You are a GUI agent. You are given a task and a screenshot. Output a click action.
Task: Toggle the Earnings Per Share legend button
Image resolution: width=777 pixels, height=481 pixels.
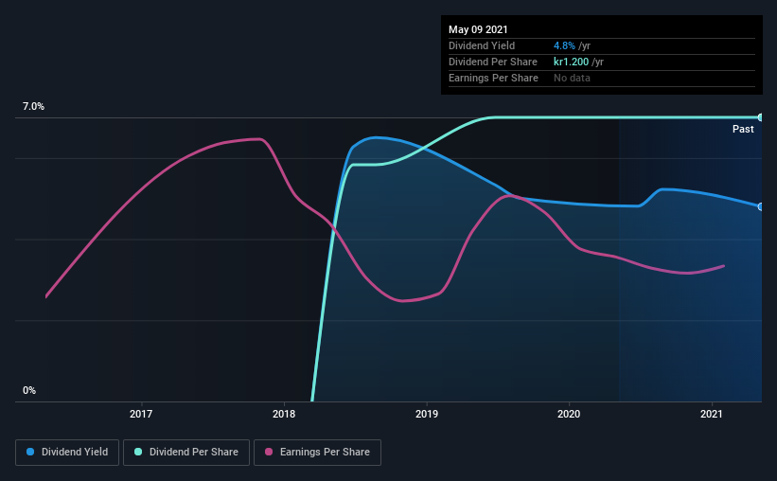(x=317, y=453)
